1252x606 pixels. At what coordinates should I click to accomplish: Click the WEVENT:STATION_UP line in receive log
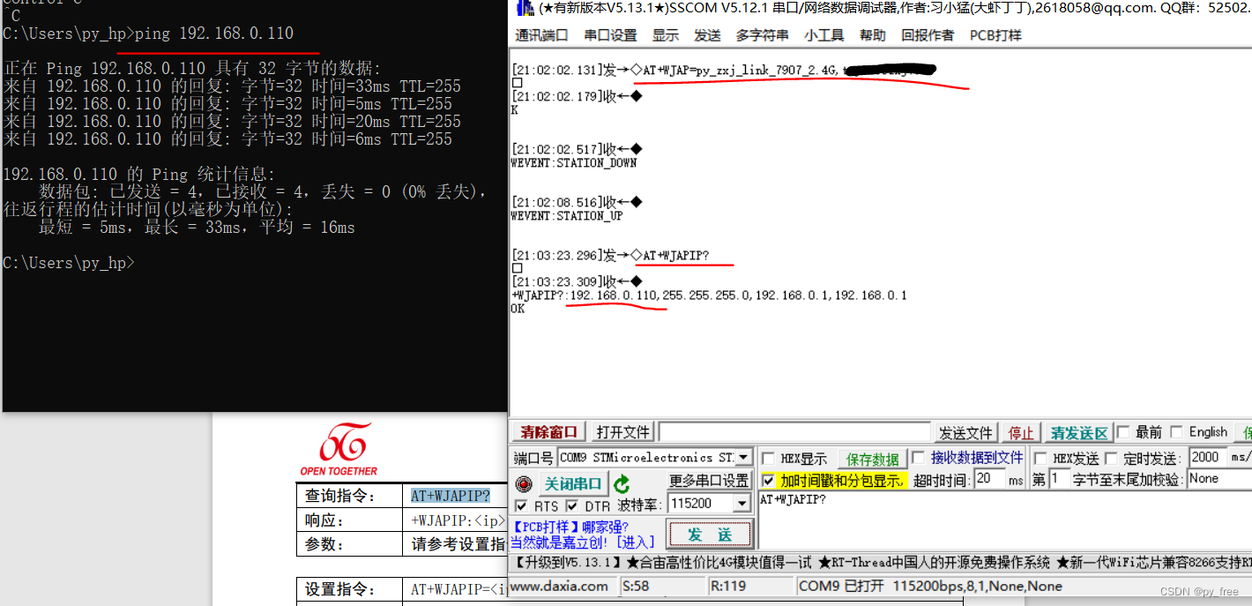pyautogui.click(x=567, y=215)
